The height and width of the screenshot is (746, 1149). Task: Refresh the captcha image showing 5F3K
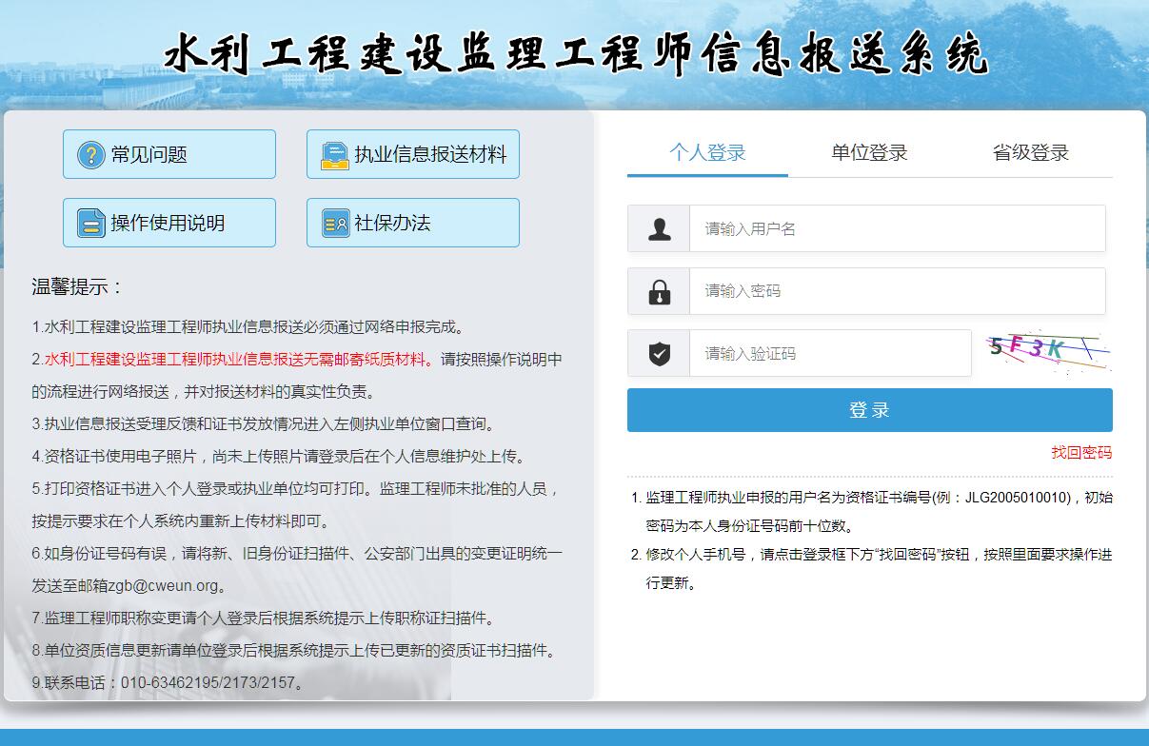pos(1049,352)
